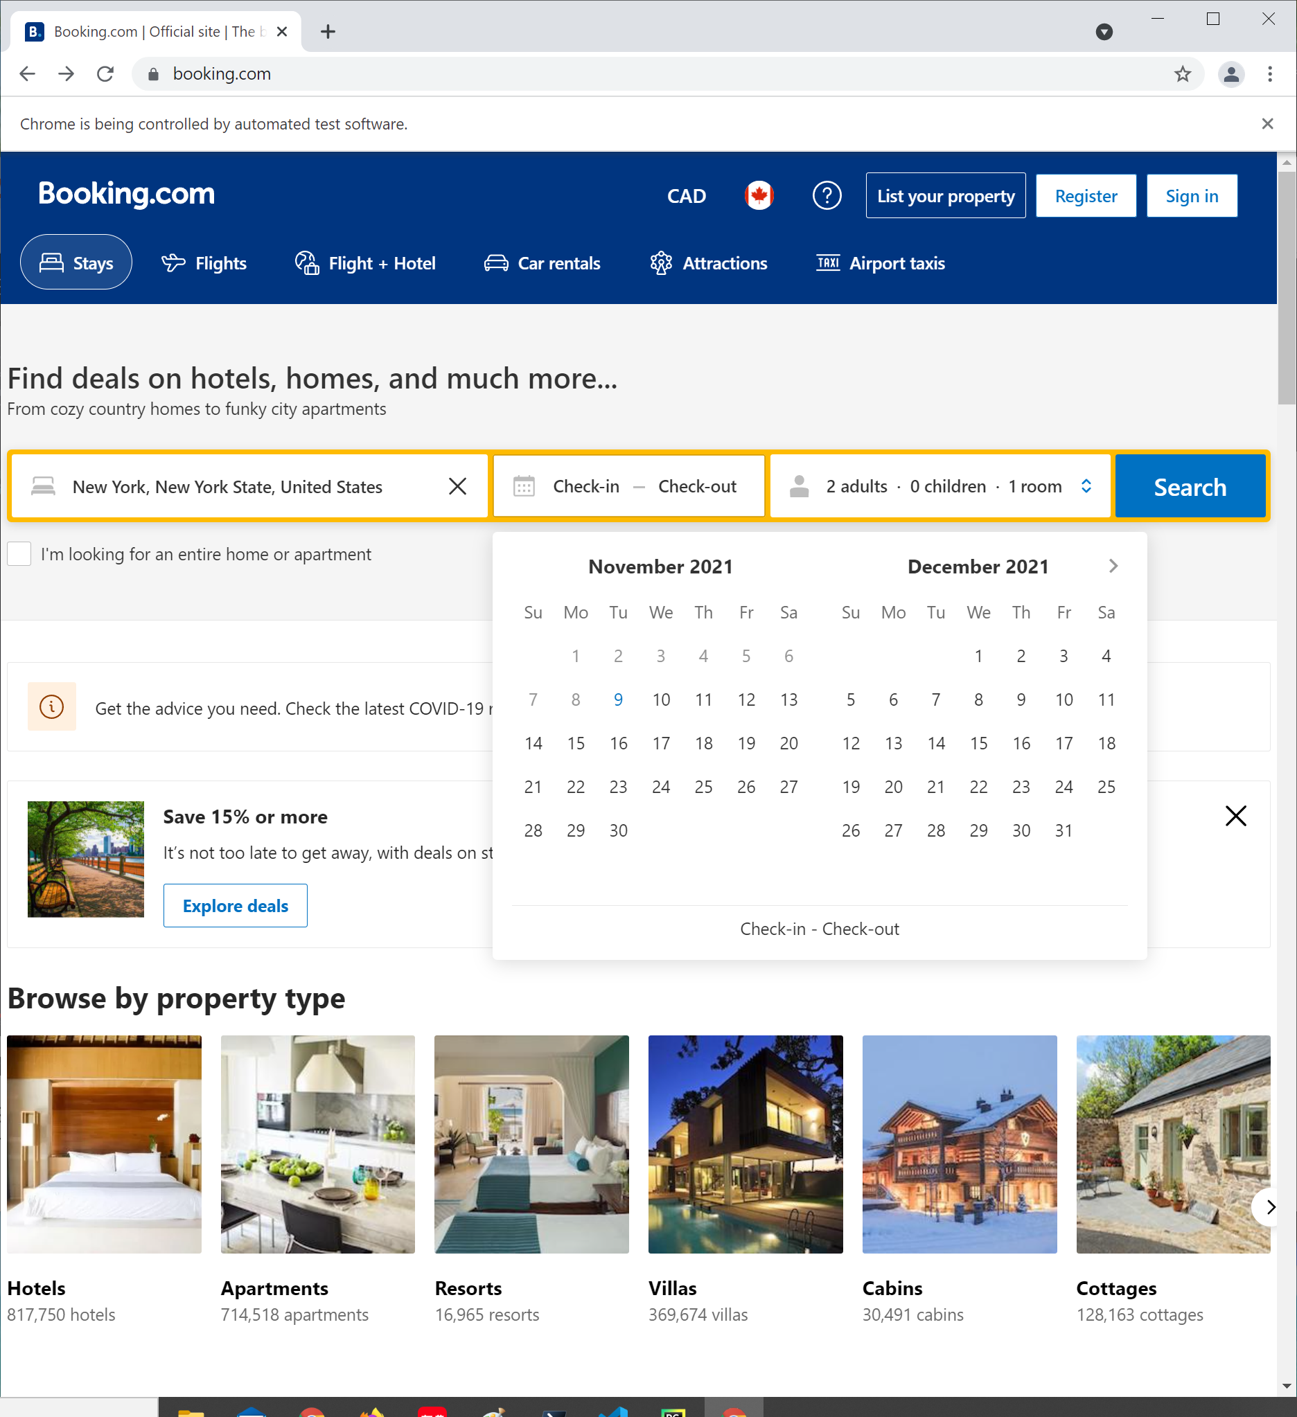This screenshot has height=1417, width=1297.
Task: Pick December 25 in the calendar
Action: click(1106, 787)
